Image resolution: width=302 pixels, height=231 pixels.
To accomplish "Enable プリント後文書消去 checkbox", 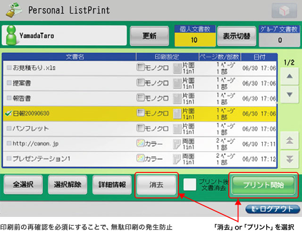I will click(x=190, y=185).
